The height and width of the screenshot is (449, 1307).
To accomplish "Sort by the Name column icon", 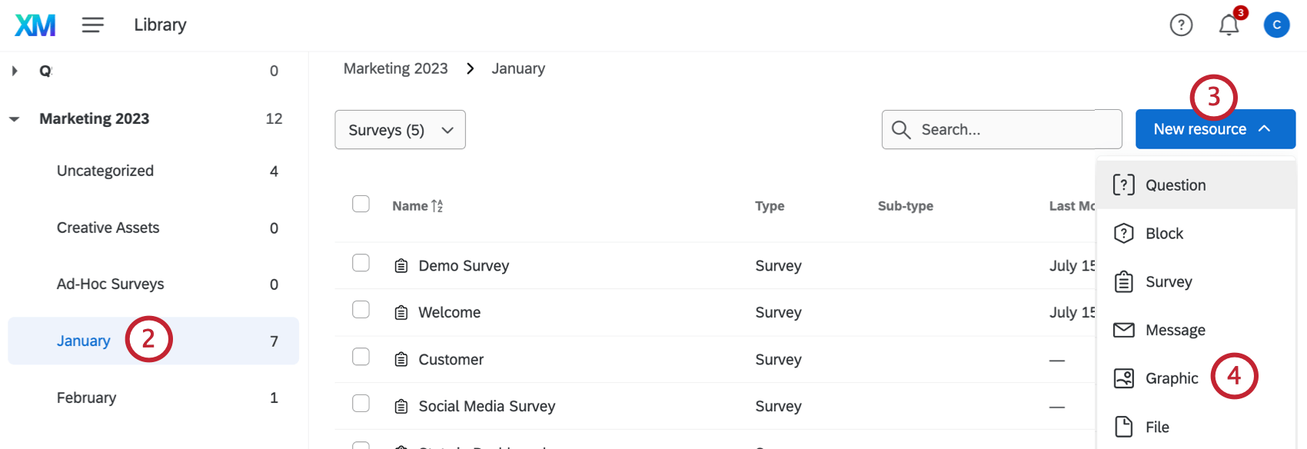I will pos(437,206).
